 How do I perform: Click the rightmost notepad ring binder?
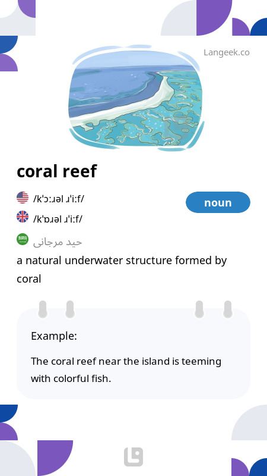coord(228,309)
